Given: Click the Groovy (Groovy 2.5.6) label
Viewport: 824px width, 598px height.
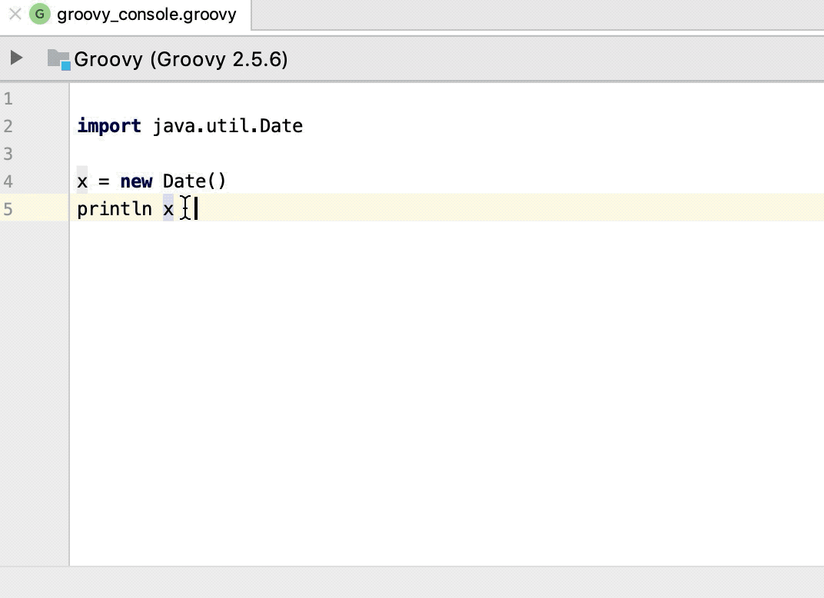Looking at the screenshot, I should (181, 59).
